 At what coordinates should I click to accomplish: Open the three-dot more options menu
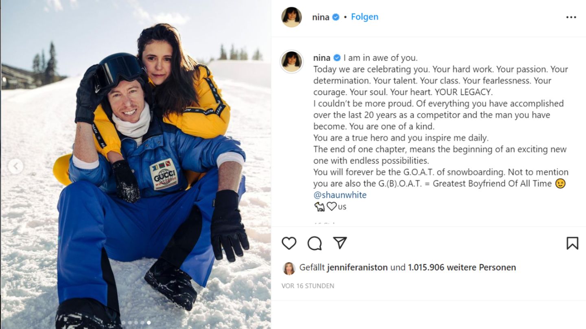click(571, 17)
